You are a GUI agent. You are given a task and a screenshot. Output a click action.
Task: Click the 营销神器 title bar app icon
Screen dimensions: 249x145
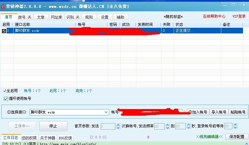click(x=3, y=7)
